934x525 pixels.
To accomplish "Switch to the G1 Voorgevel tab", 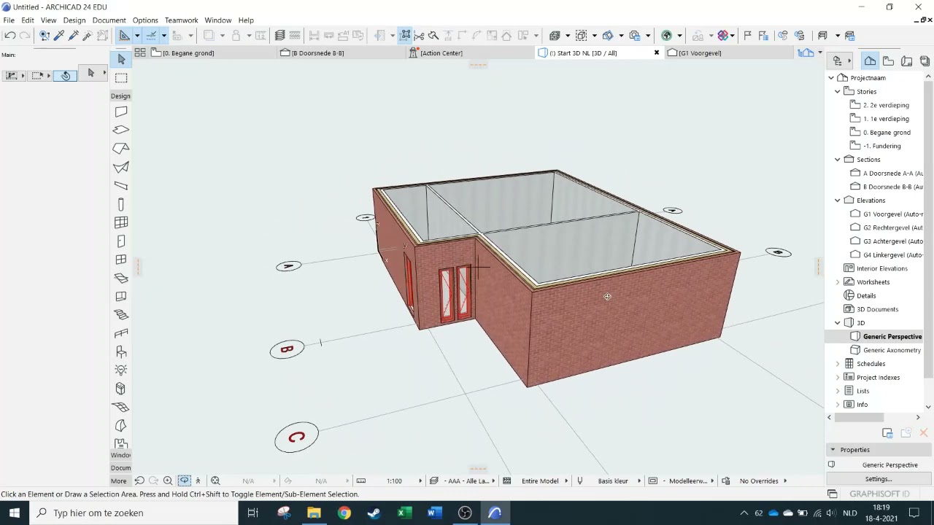I will (728, 52).
